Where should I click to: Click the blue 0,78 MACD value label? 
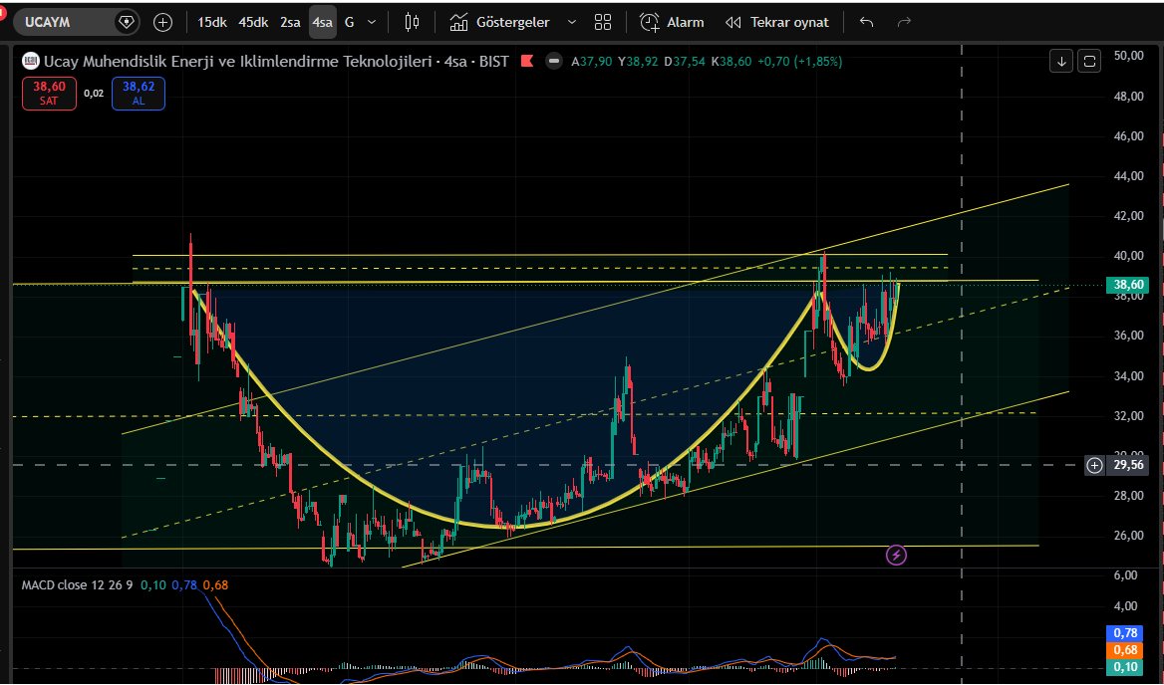point(1126,633)
